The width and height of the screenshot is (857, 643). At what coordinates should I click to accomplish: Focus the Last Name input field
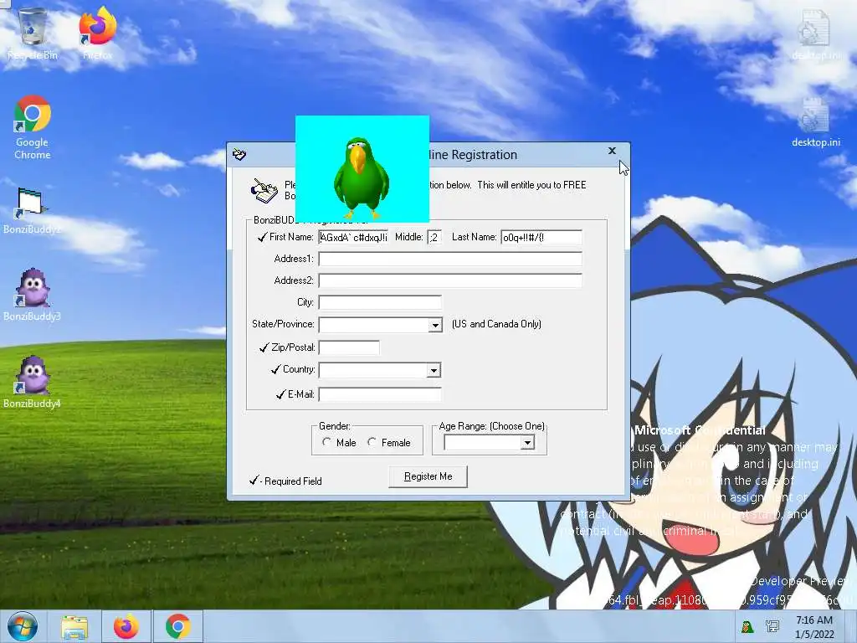click(x=541, y=237)
